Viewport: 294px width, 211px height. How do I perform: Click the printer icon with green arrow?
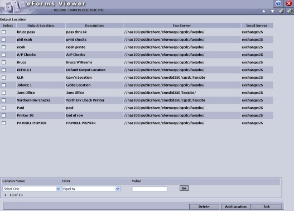290,11
